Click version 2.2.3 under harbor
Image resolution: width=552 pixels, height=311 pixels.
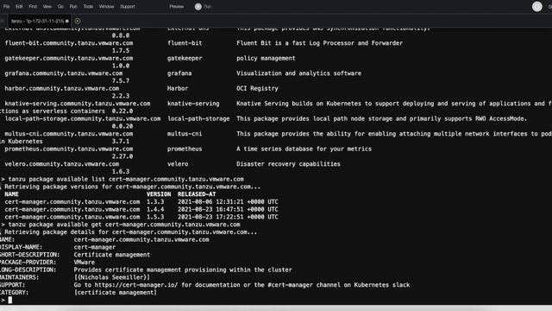click(121, 96)
